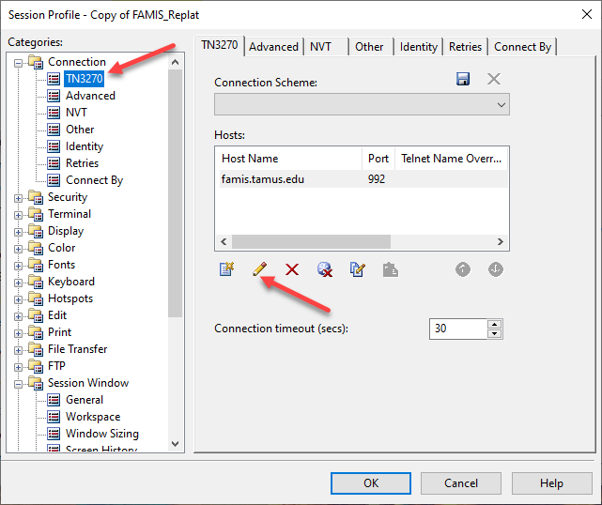Expand the Terminal tree node

(x=18, y=215)
